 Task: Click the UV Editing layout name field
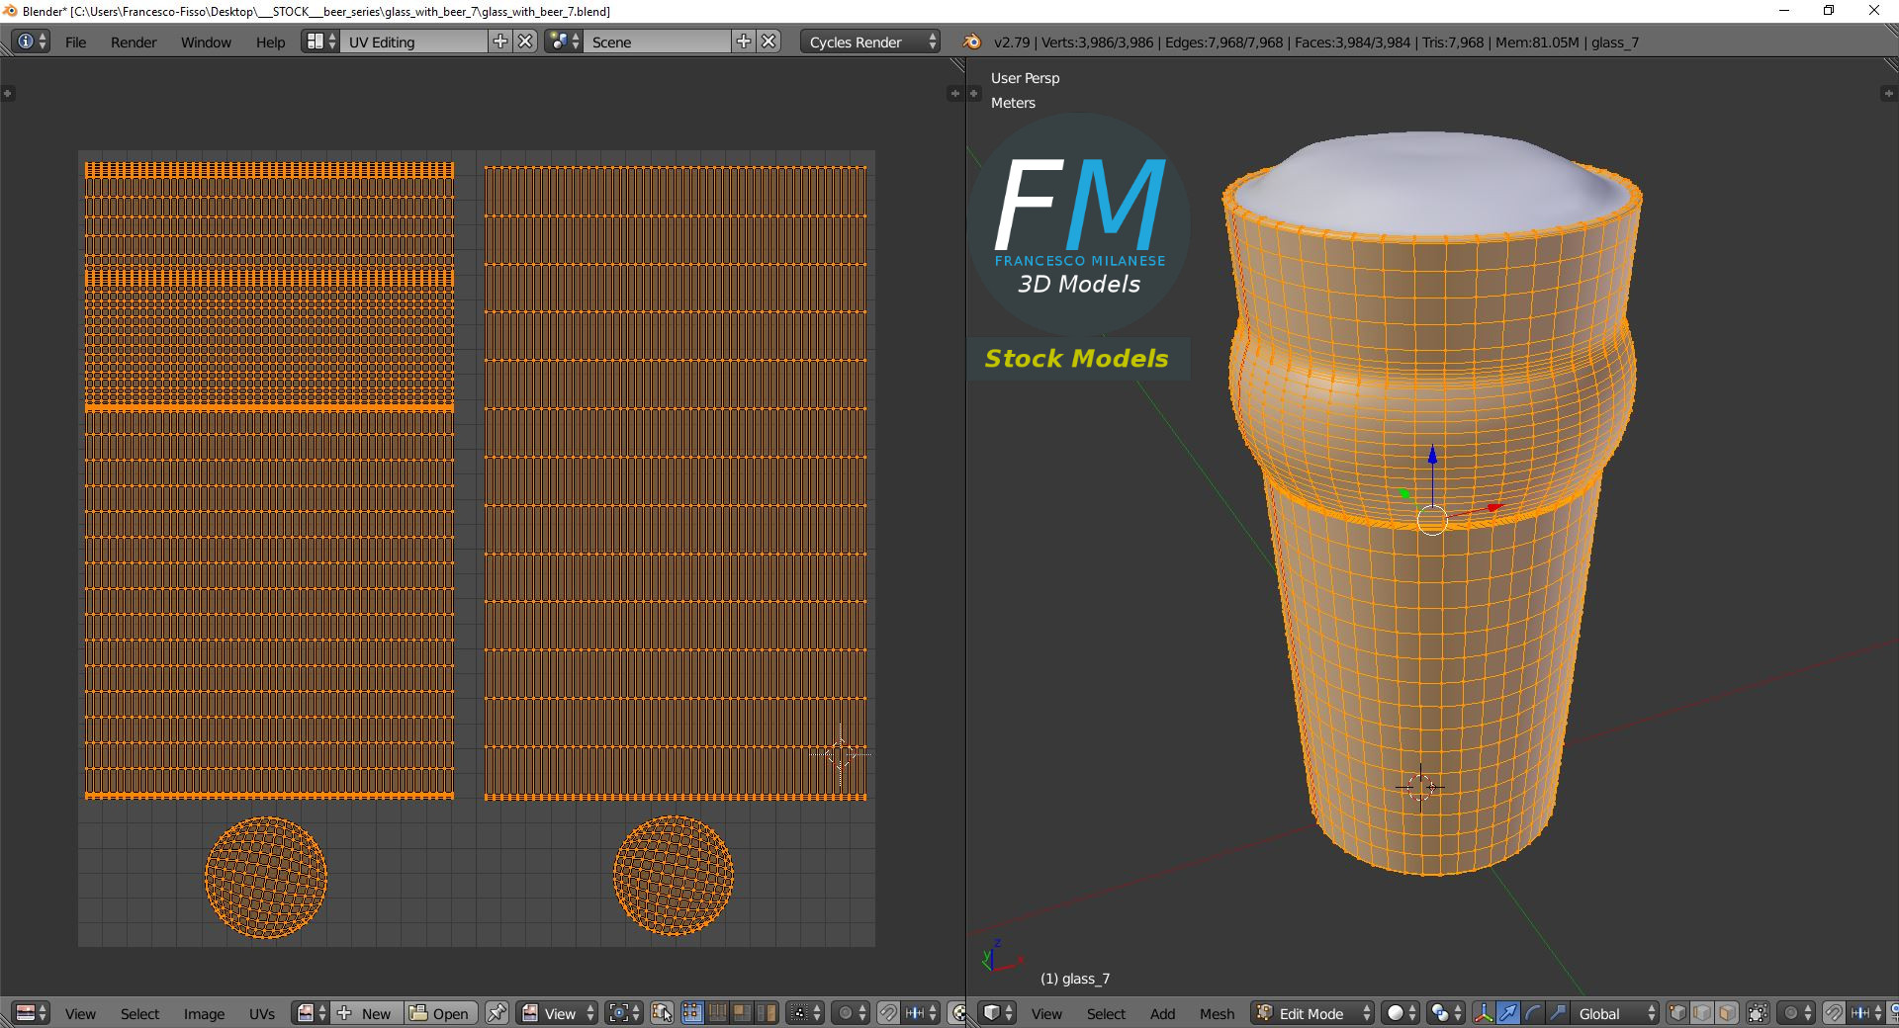pos(413,42)
